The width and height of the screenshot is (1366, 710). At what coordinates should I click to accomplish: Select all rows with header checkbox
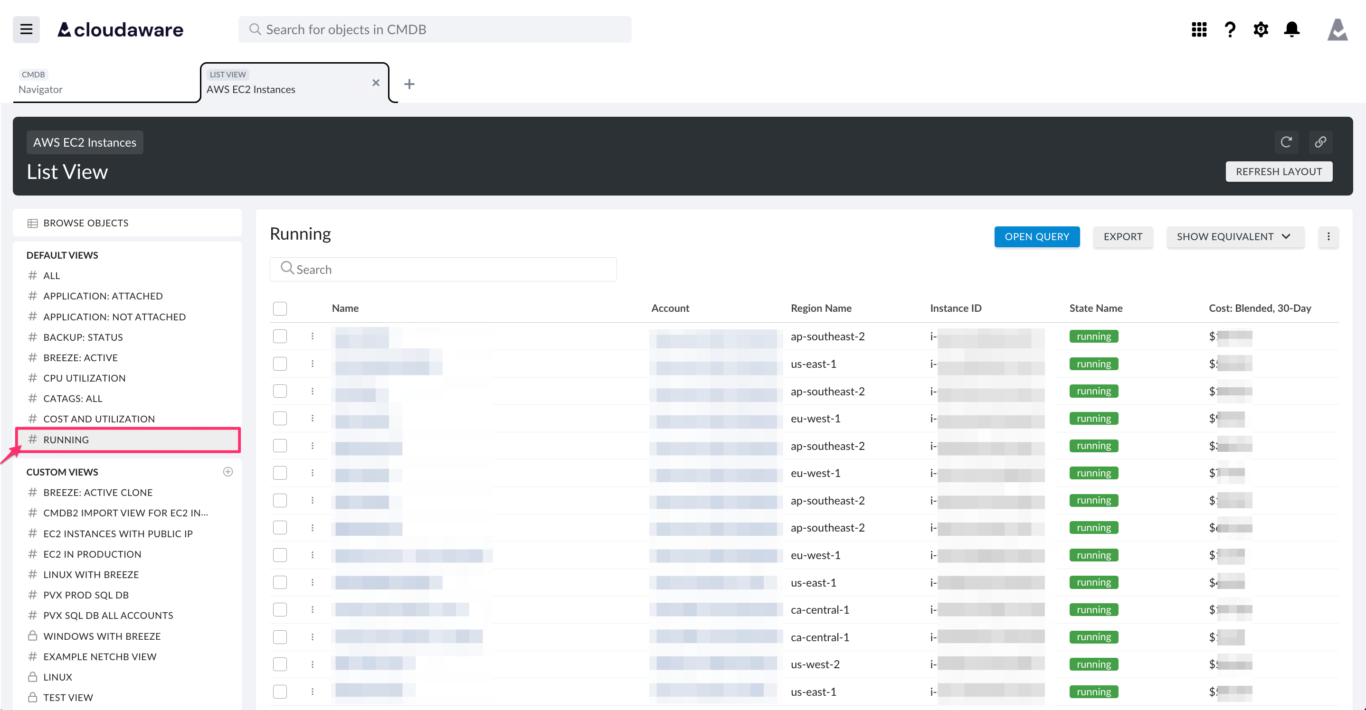pos(280,308)
